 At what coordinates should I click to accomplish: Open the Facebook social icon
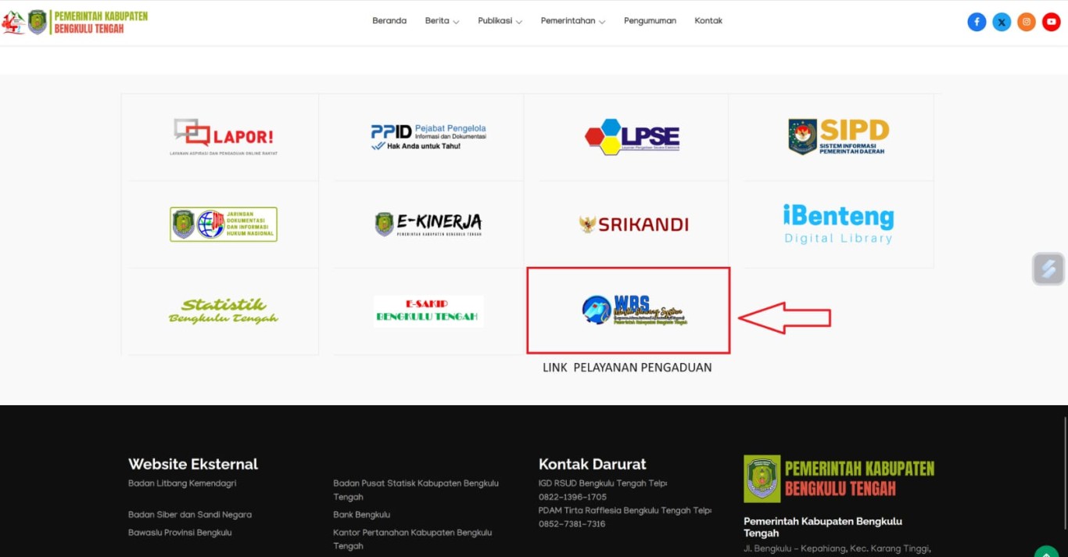tap(977, 22)
